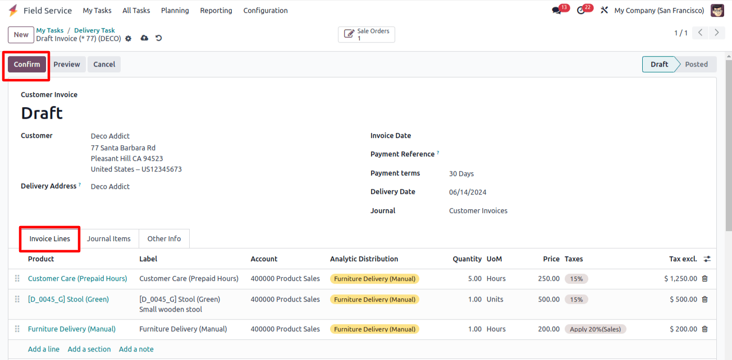Viewport: 732px width, 360px height.
Task: Click $ 1,250.00 tax excluded amount
Action: click(680, 279)
